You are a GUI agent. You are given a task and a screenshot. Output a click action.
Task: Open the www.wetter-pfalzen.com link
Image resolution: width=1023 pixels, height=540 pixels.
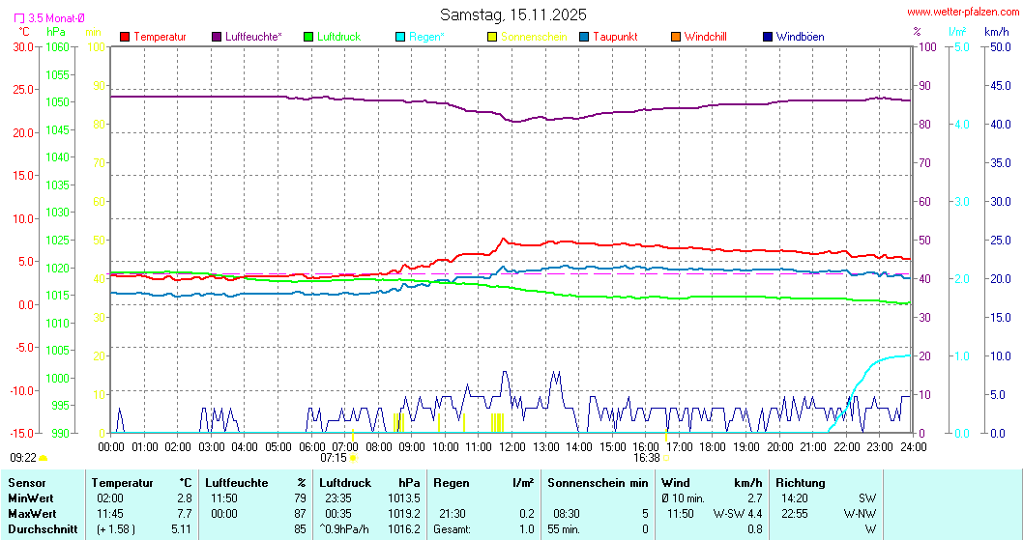(962, 12)
